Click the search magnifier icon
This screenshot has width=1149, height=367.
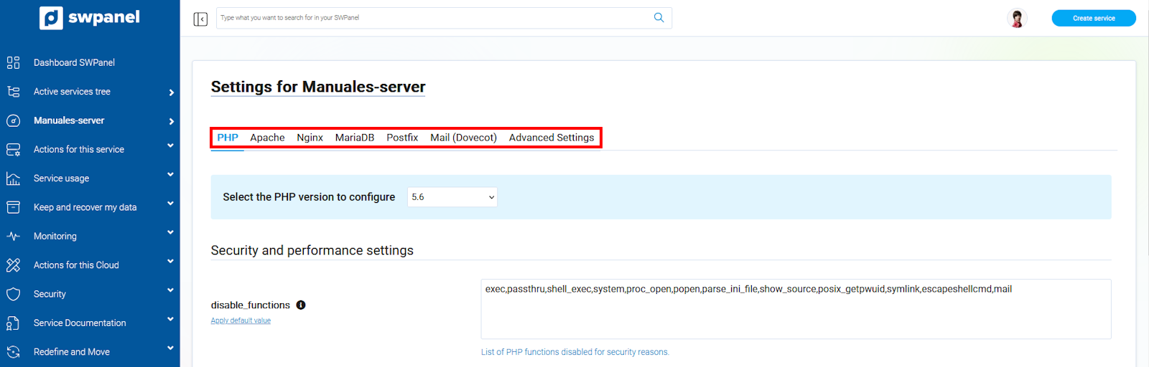coord(659,18)
